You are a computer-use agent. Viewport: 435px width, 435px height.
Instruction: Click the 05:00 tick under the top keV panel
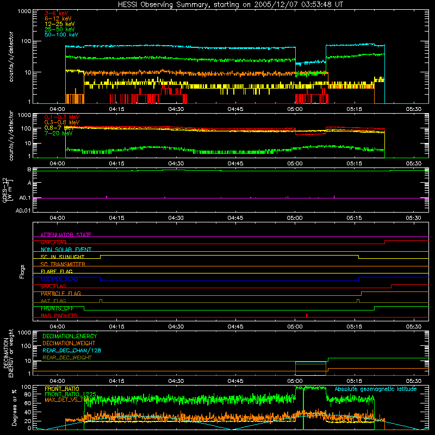[x=295, y=109]
